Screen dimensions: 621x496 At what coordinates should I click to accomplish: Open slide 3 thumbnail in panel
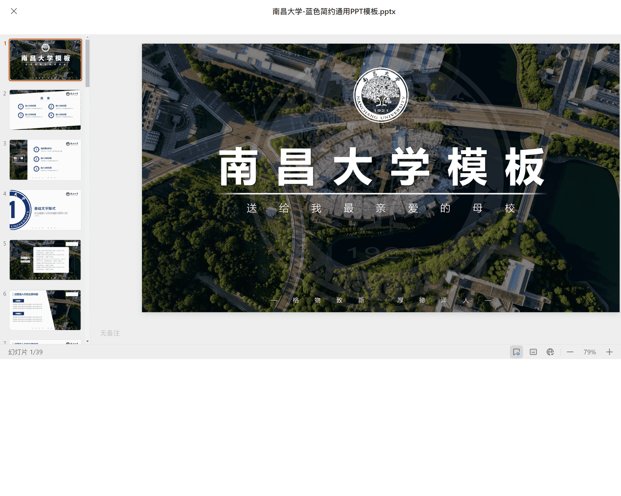(45, 160)
